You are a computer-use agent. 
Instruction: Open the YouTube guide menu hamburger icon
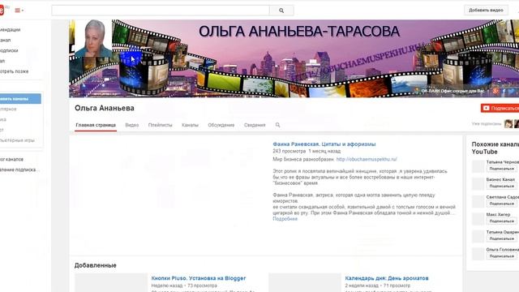click(x=19, y=11)
